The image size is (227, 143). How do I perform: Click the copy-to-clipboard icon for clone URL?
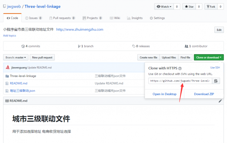[x=216, y=81]
